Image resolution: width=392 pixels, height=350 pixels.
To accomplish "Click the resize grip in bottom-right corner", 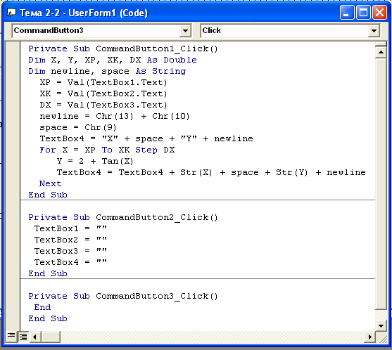I will [383, 338].
